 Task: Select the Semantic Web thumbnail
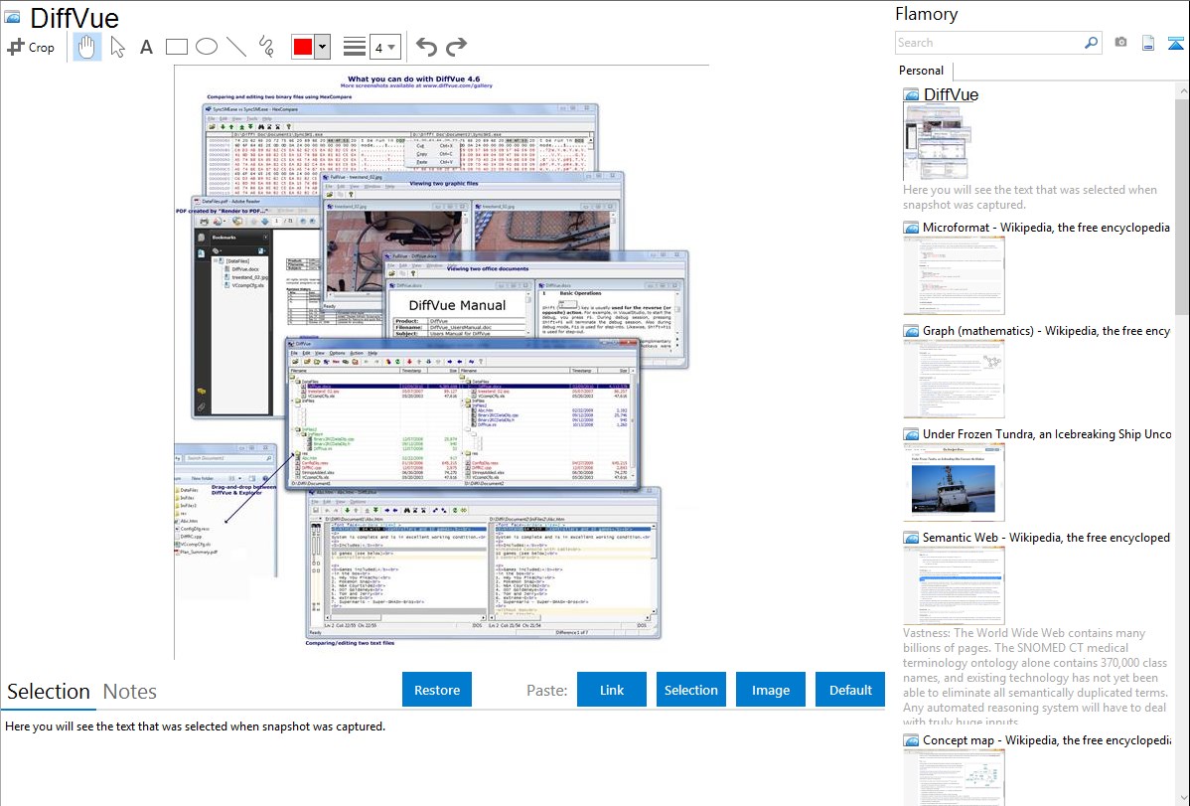[x=954, y=585]
